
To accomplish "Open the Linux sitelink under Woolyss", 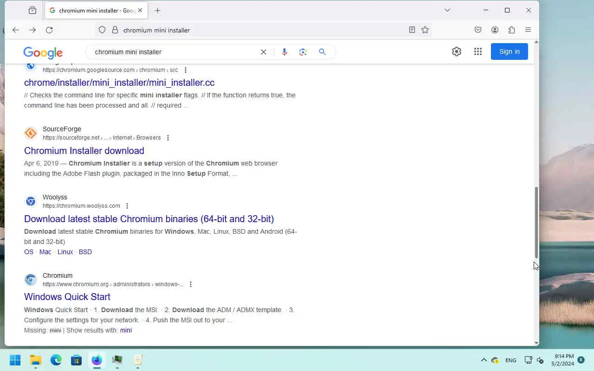I will 65,252.
